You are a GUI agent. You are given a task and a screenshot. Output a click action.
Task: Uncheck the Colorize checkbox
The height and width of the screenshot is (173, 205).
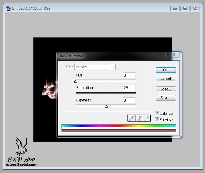pyautogui.click(x=157, y=113)
